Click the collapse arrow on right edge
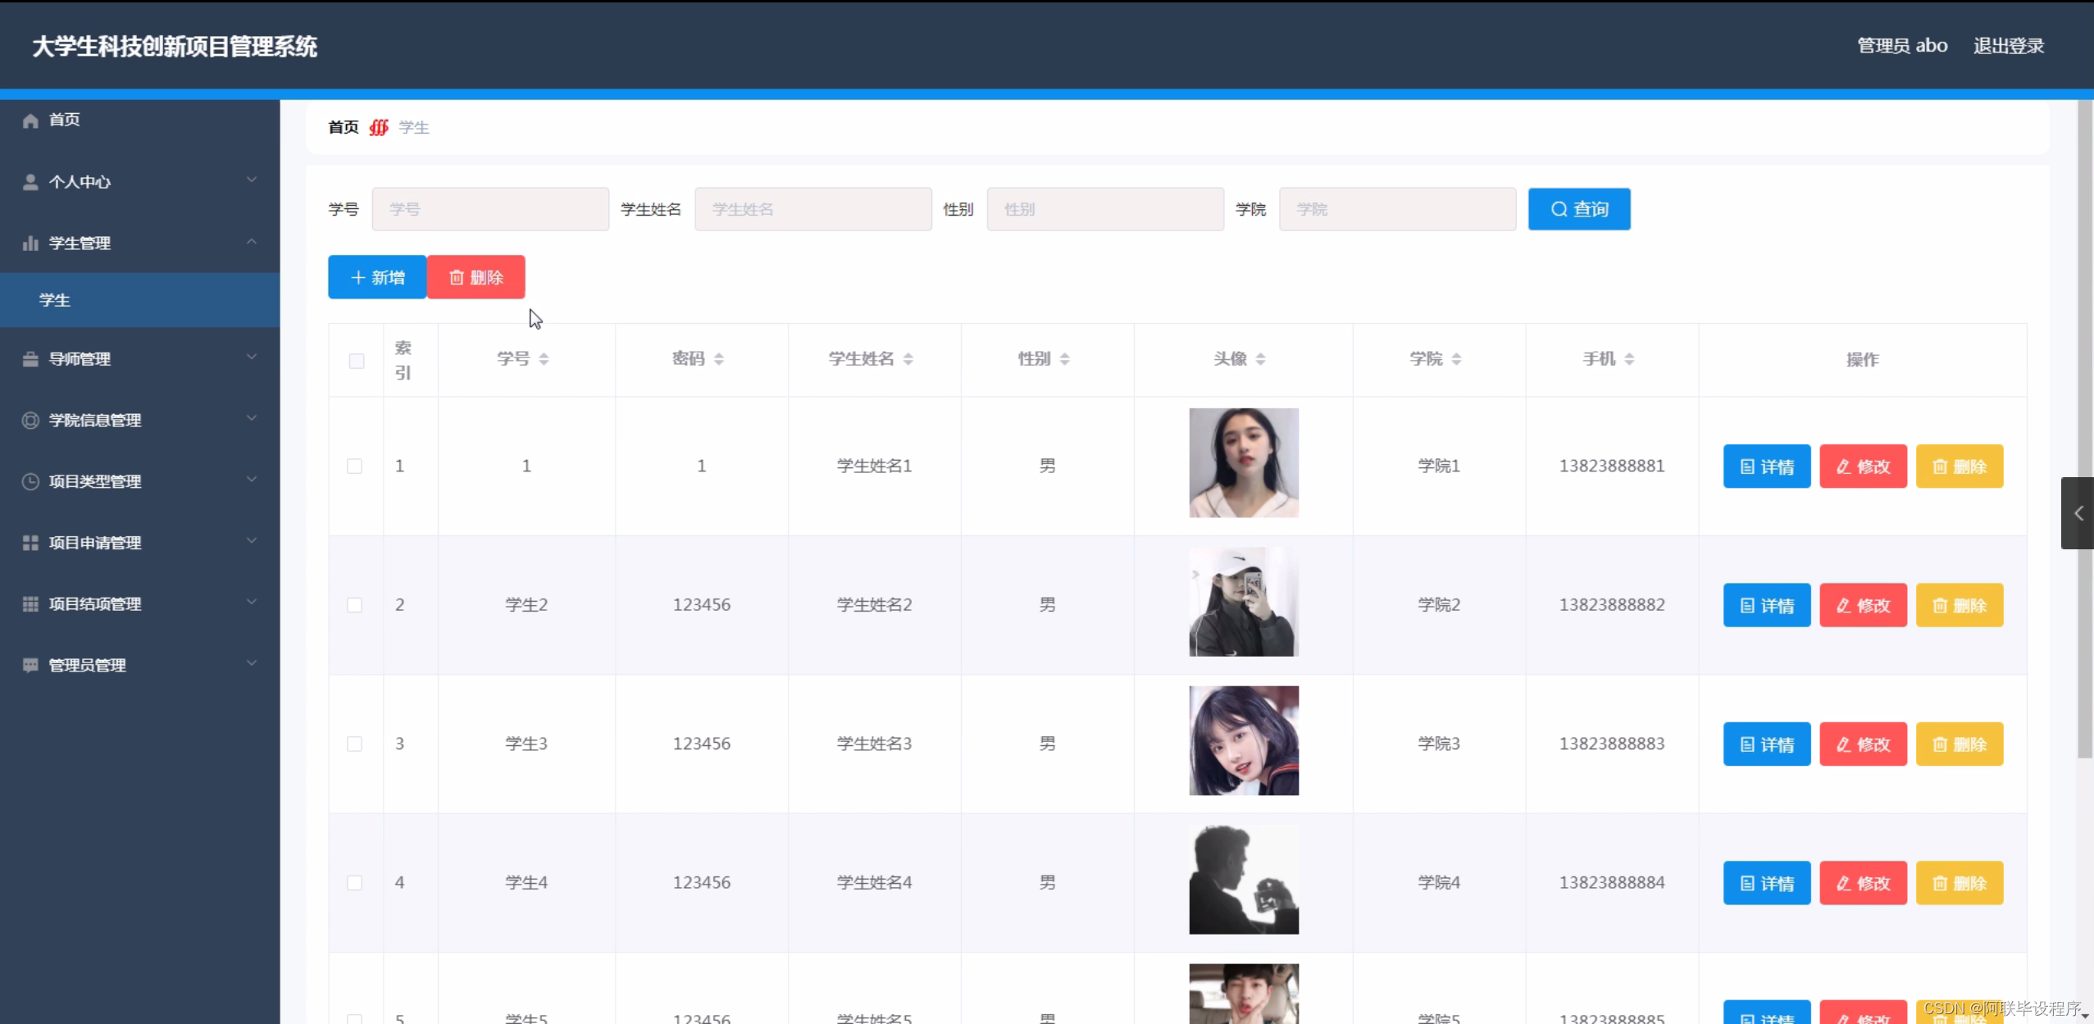Viewport: 2094px width, 1024px height. pos(2078,513)
